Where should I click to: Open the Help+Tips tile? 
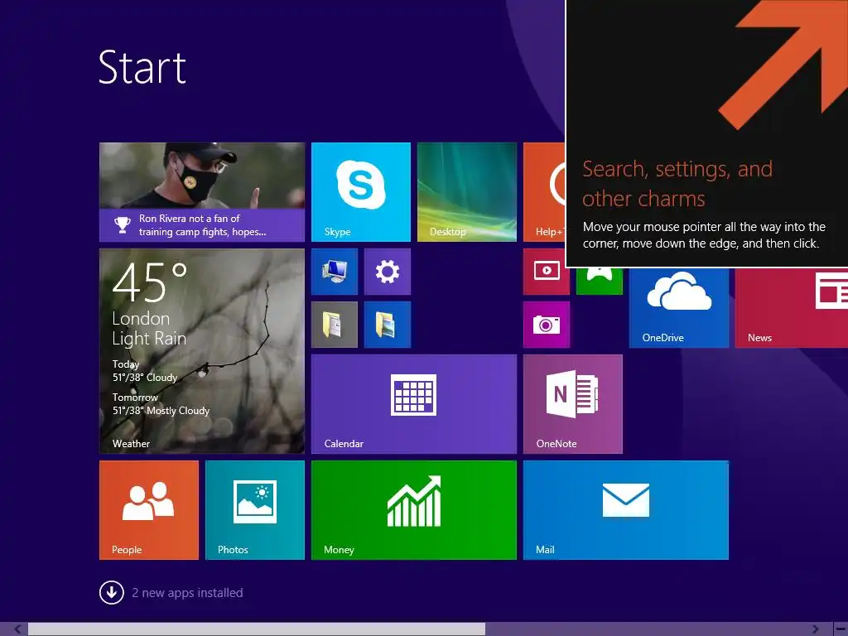pos(544,192)
